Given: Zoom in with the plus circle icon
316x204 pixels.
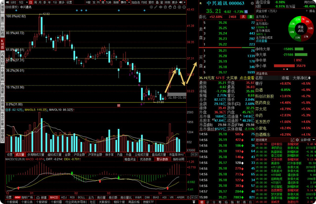Looking at the screenshot, I should [x=179, y=7].
